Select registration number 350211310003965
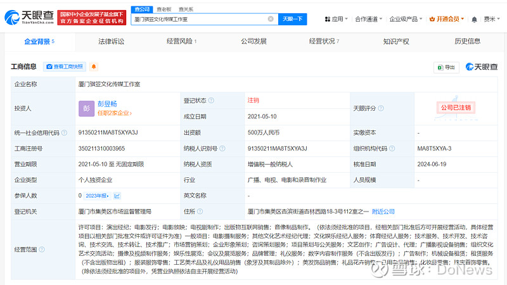Viewport: 507px width, 285px height. coord(101,149)
